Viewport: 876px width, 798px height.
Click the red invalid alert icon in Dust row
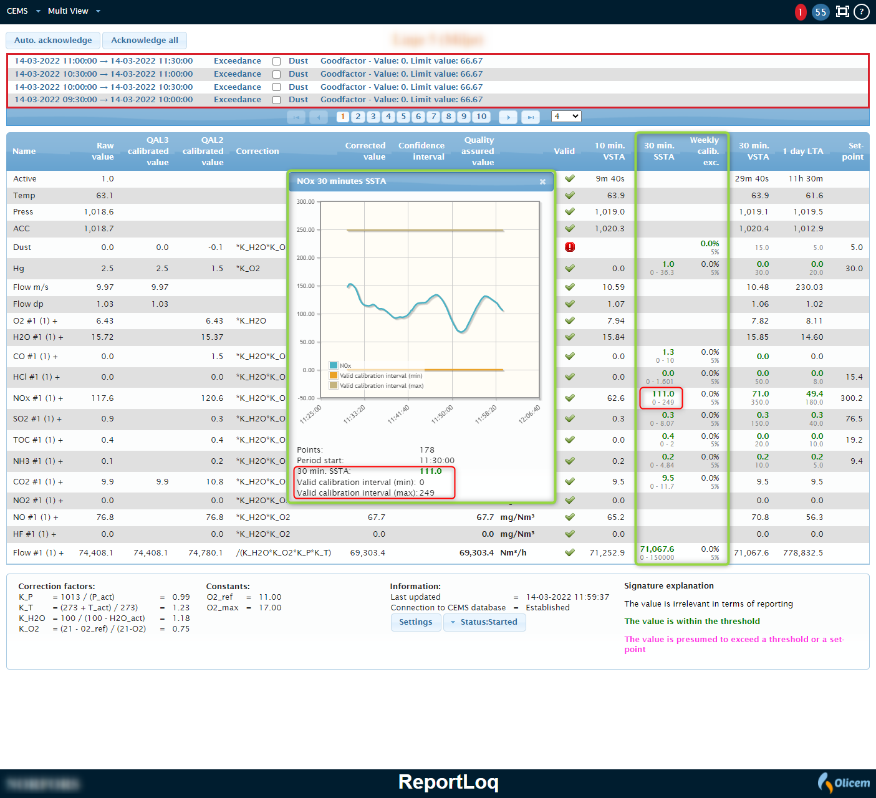point(569,247)
